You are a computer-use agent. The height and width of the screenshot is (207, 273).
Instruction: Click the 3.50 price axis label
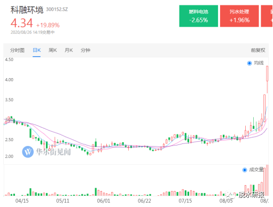pyautogui.click(x=9, y=100)
